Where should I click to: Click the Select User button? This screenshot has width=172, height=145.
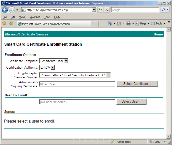coord(131,102)
